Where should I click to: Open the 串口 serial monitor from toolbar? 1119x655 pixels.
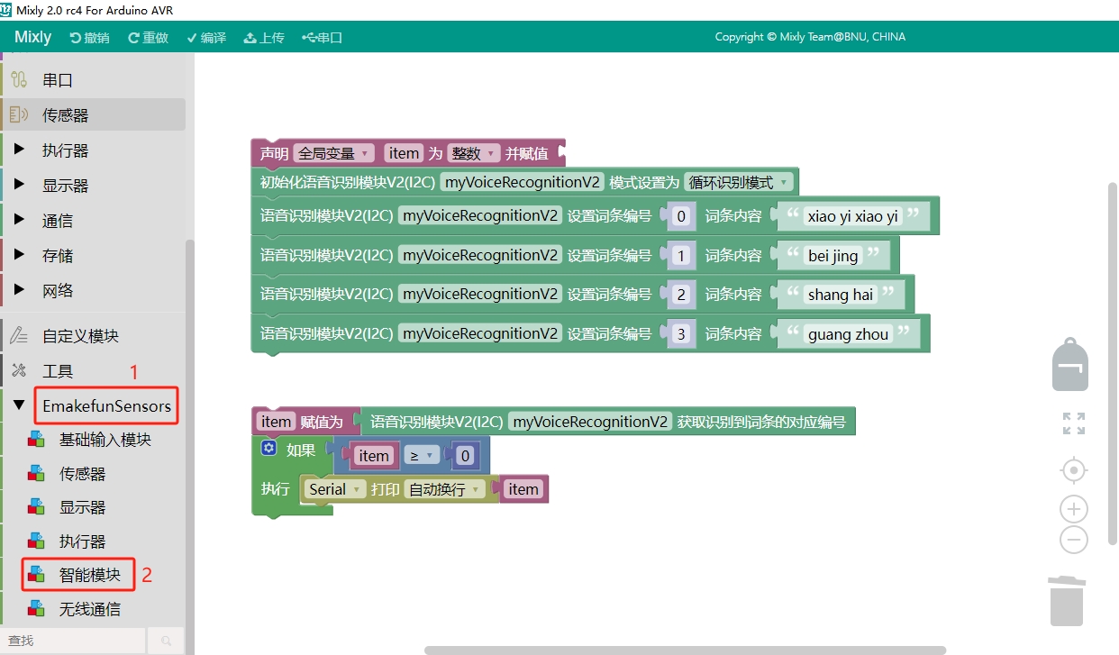tap(322, 38)
